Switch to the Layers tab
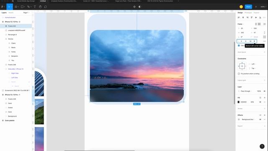Screen dimensions: 268x151 (x=4, y=13)
